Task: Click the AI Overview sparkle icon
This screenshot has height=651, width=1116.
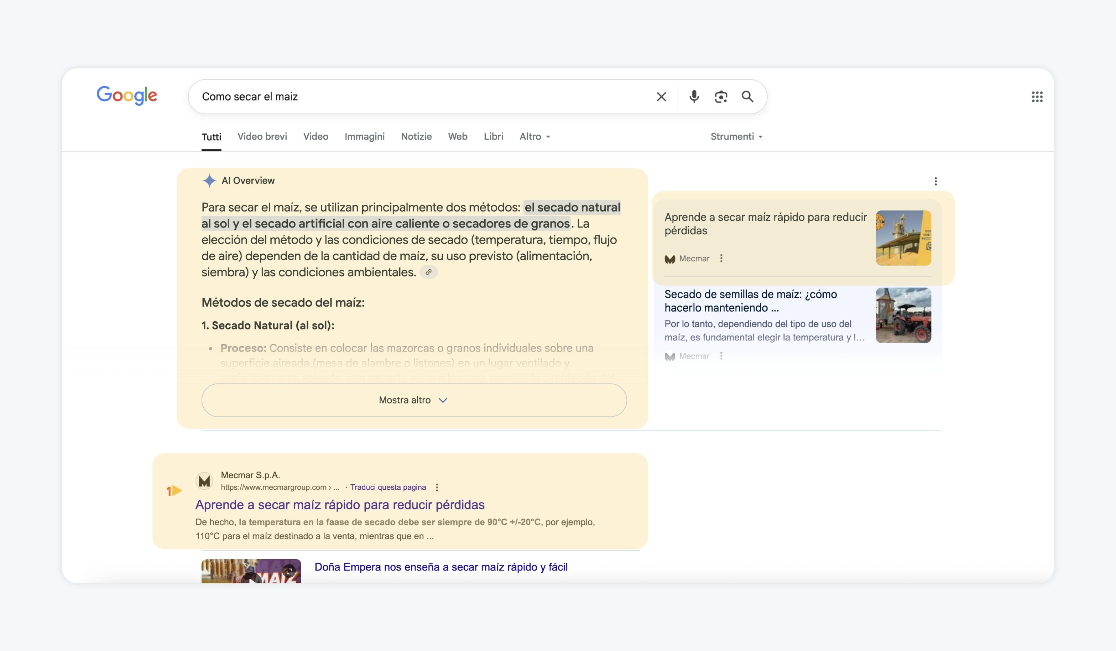Action: [209, 180]
